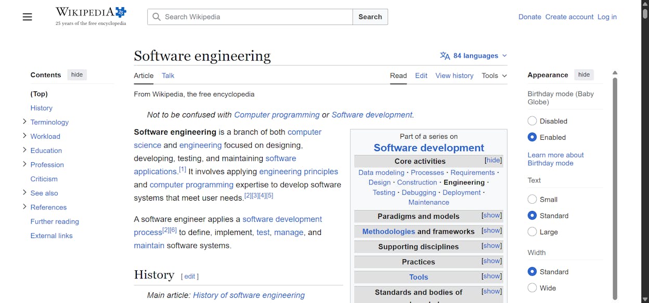Open the View history tab
The width and height of the screenshot is (649, 303).
pos(455,75)
